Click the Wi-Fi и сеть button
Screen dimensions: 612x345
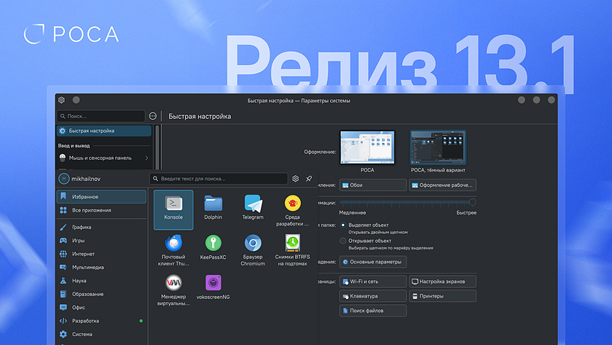[372, 282]
